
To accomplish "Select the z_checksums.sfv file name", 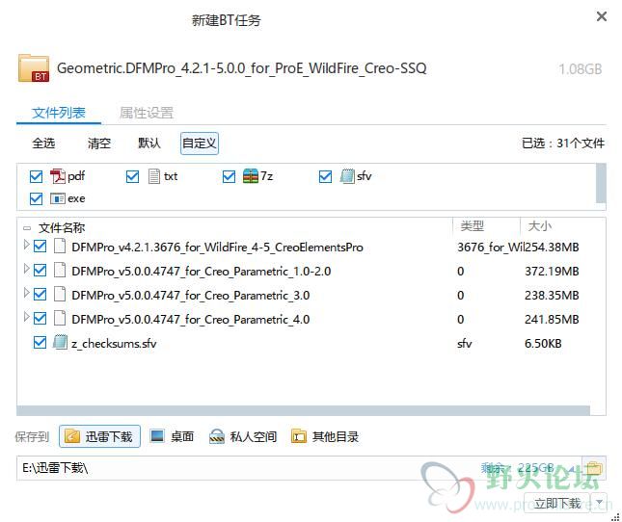I will click(114, 344).
